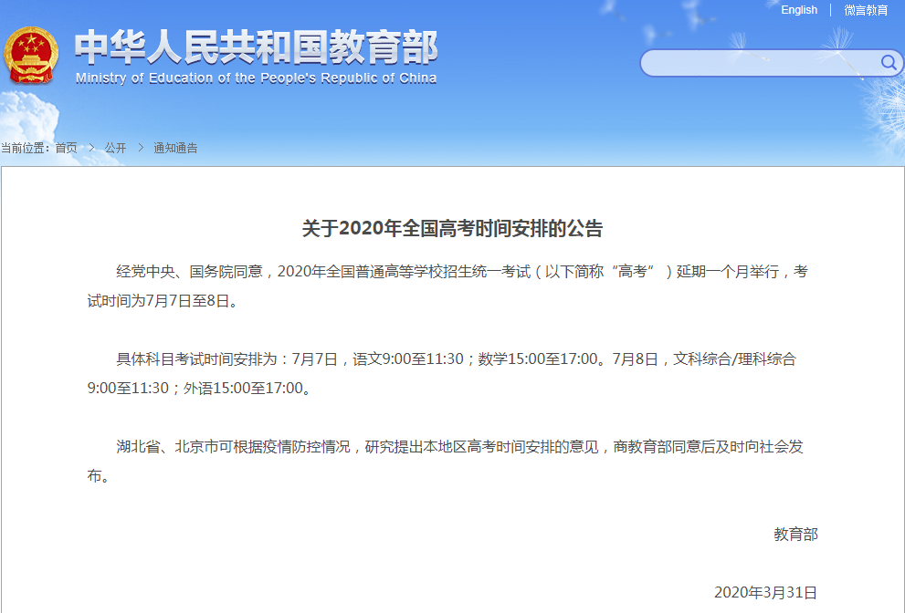The image size is (905, 613).
Task: Click the 教育部 signature text
Action: tap(797, 535)
